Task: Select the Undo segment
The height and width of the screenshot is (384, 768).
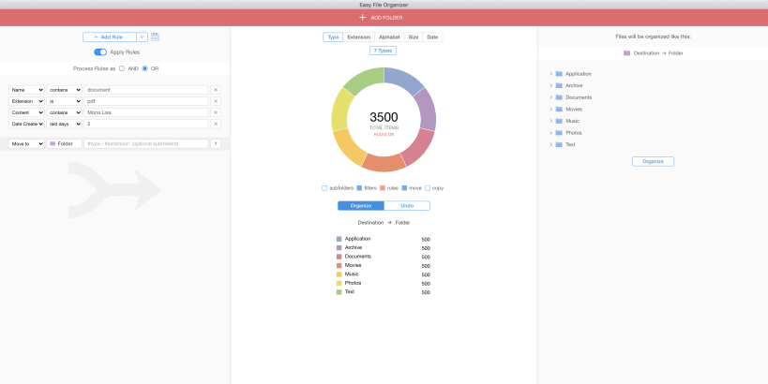Action: click(x=407, y=206)
